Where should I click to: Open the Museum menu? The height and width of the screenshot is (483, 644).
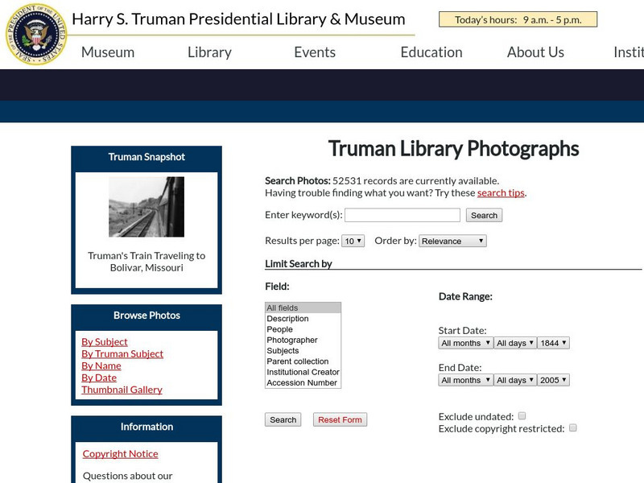point(108,52)
